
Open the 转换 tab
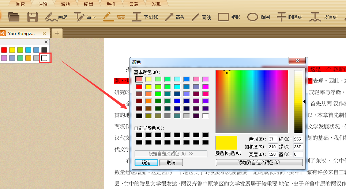click(x=65, y=4)
